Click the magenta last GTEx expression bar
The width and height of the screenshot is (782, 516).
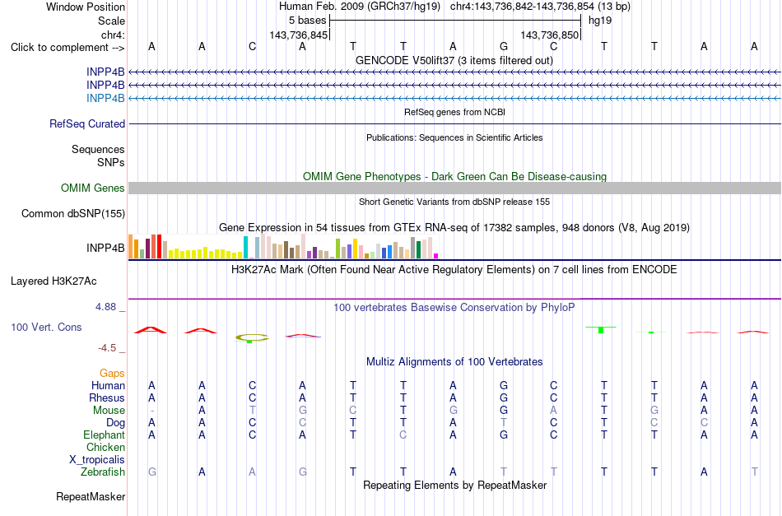(x=435, y=256)
